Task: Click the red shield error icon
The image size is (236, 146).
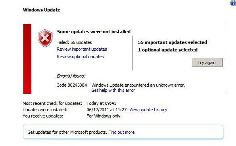Action: (45, 38)
